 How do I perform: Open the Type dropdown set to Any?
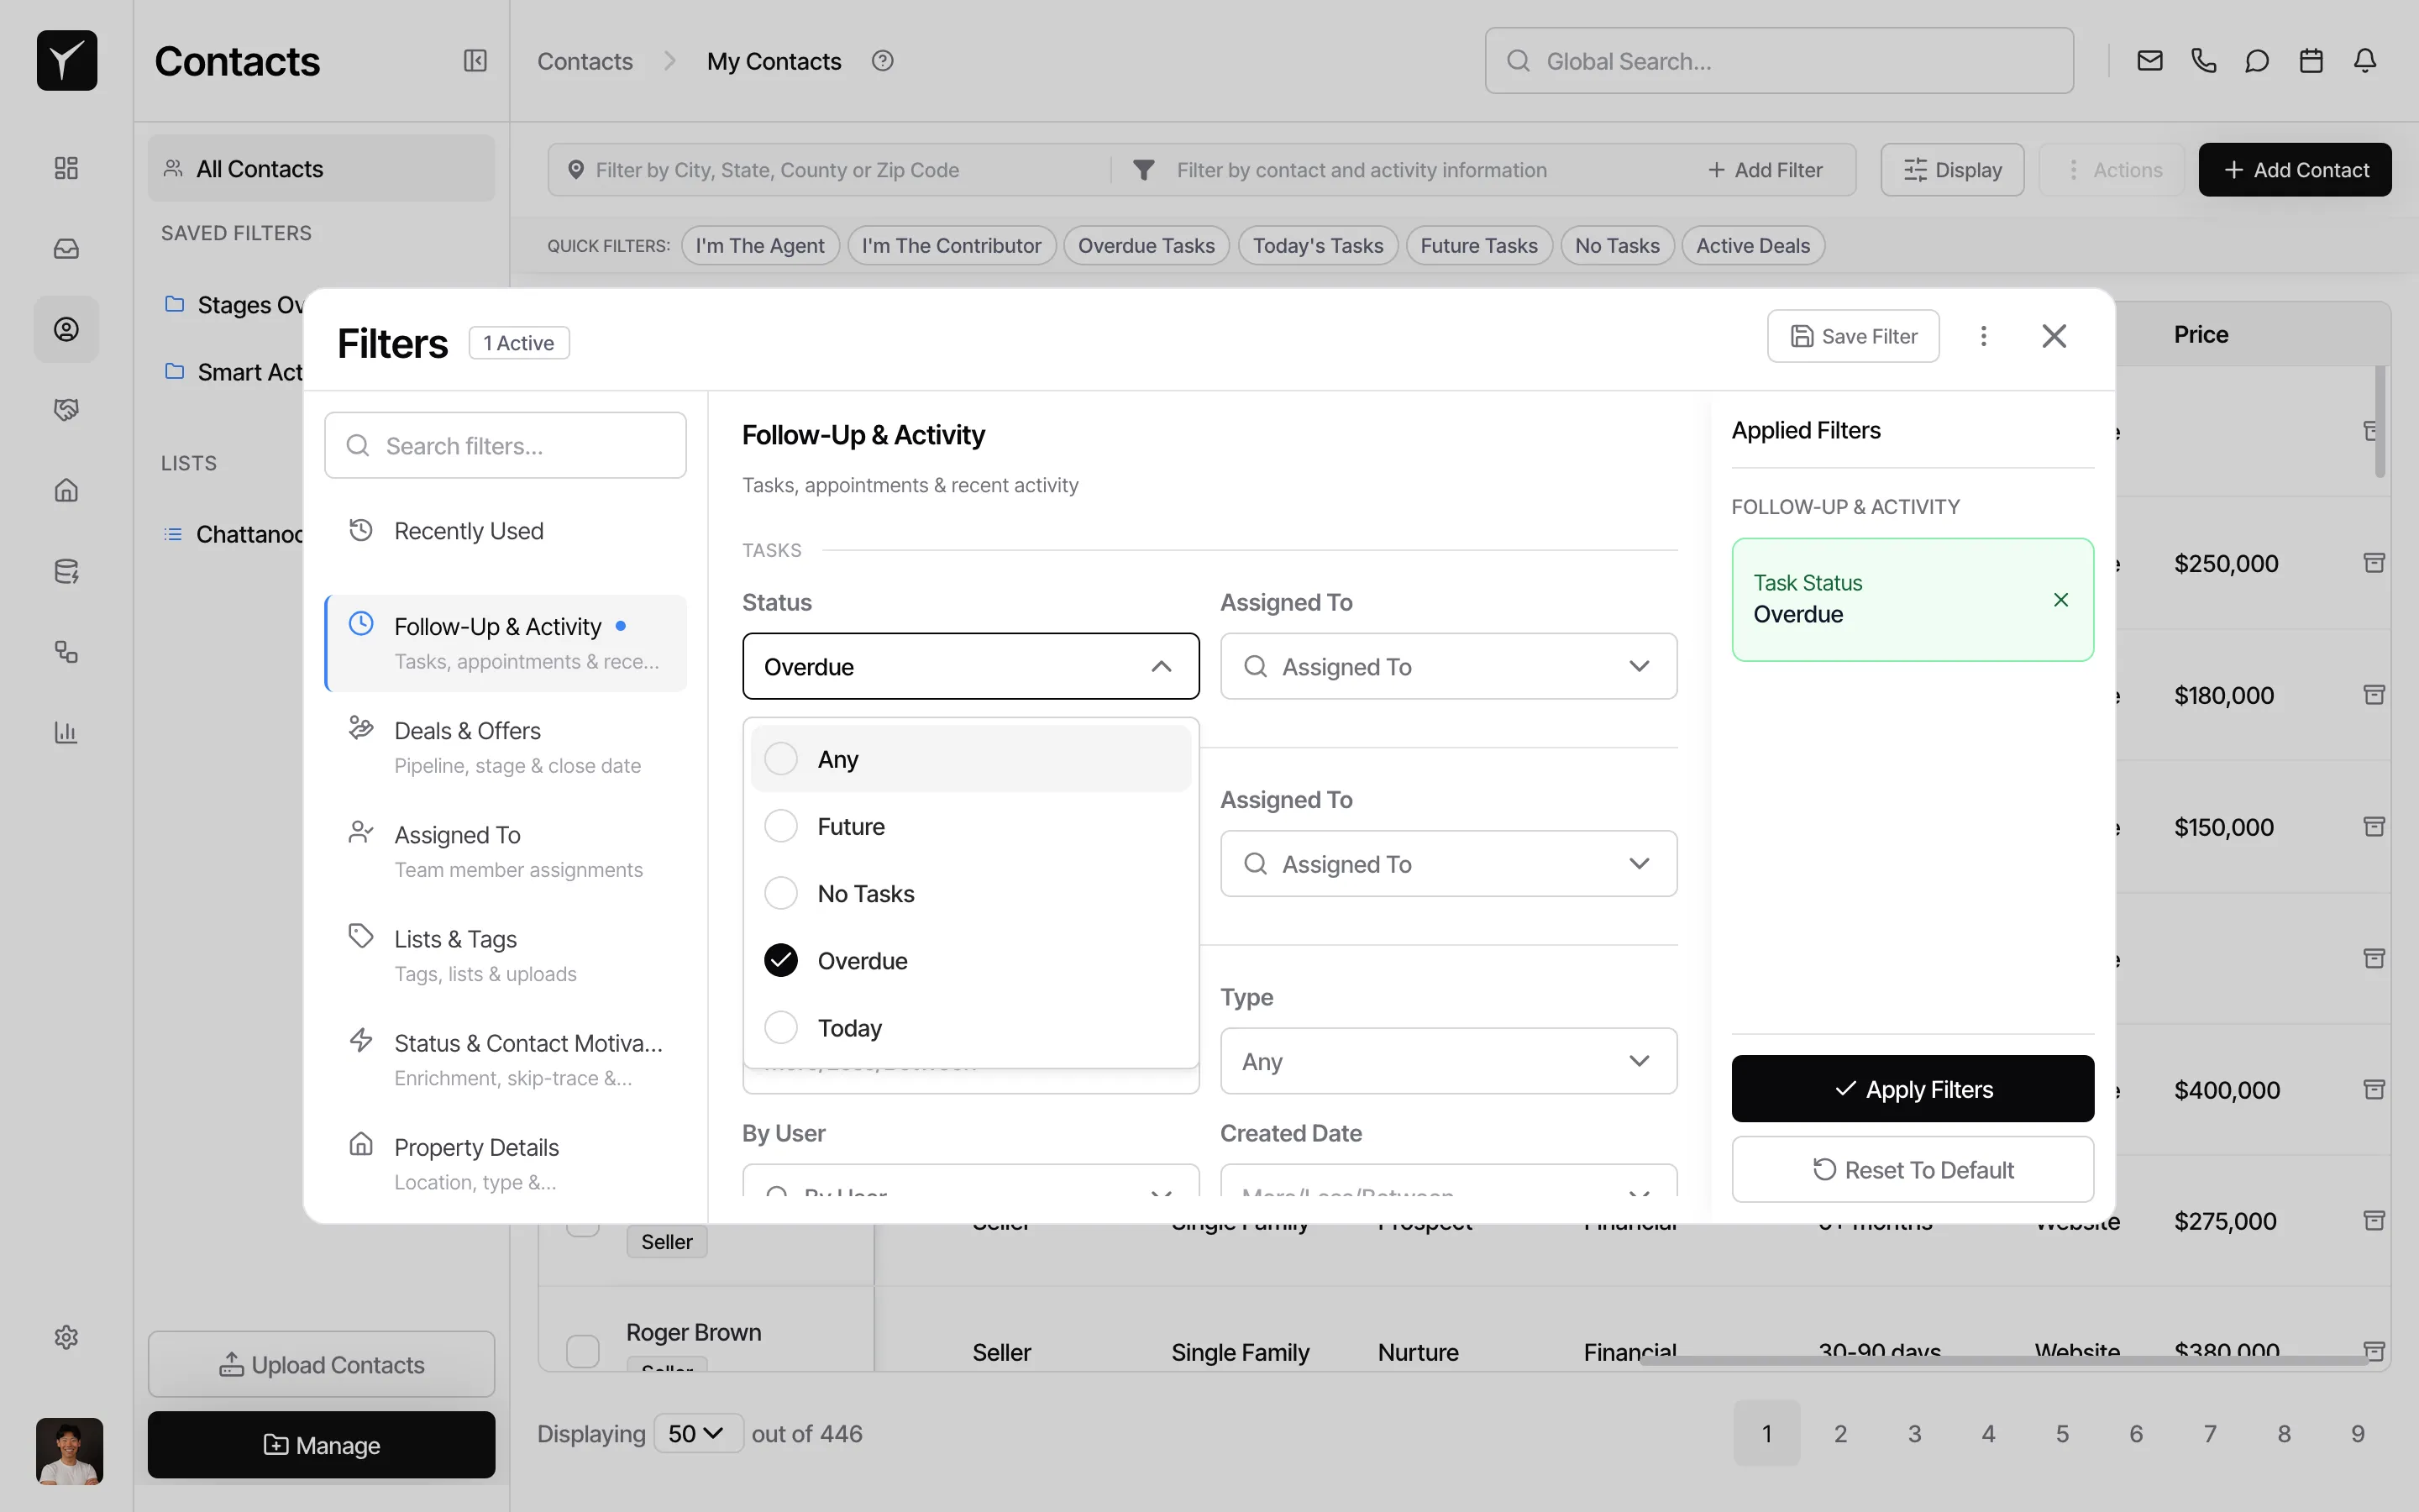pos(1447,1061)
